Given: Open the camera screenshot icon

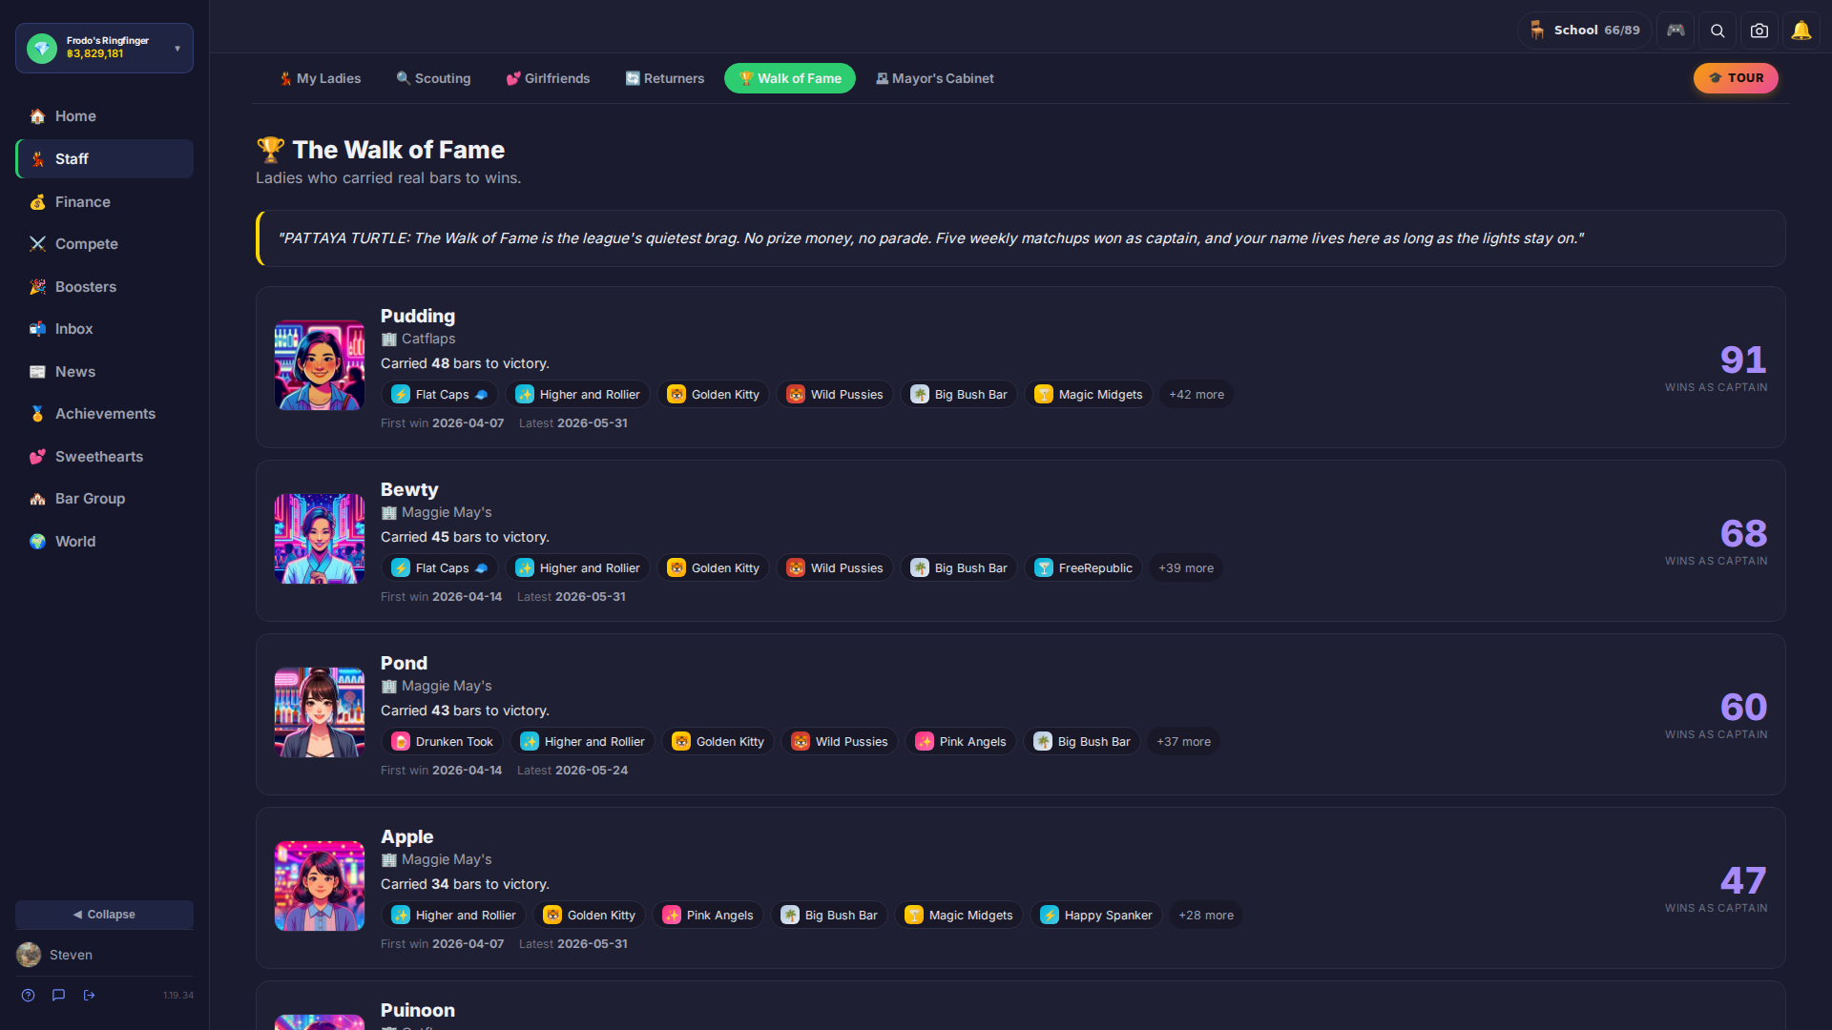Looking at the screenshot, I should pos(1759,31).
